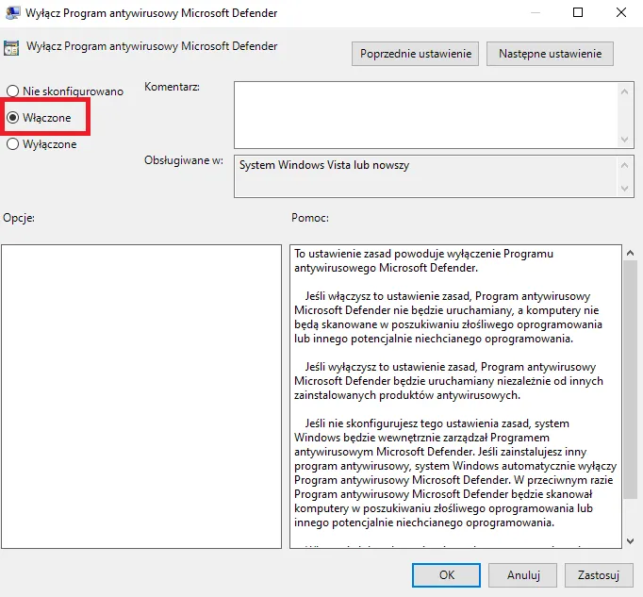Click "System Windows Vista lub nowszy" text
Viewport: 643px width, 597px height.
point(324,165)
